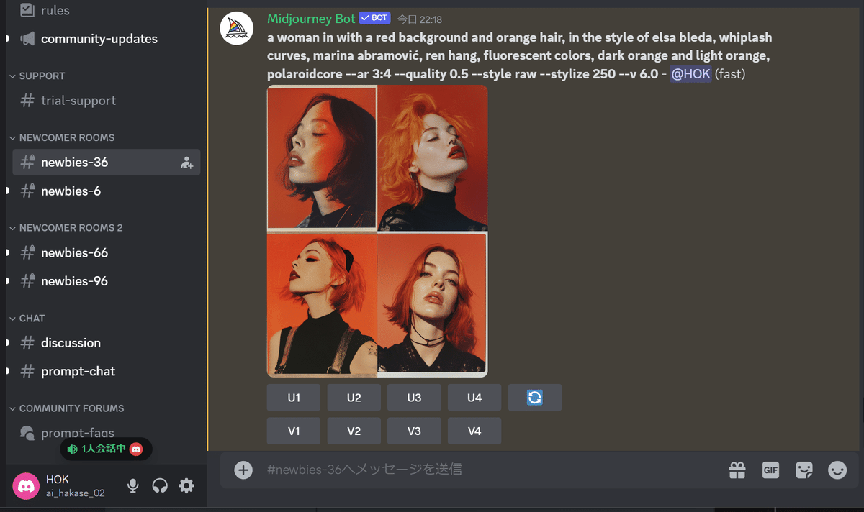The height and width of the screenshot is (512, 864).
Task: Click the Midjourney Bot username
Action: [311, 18]
